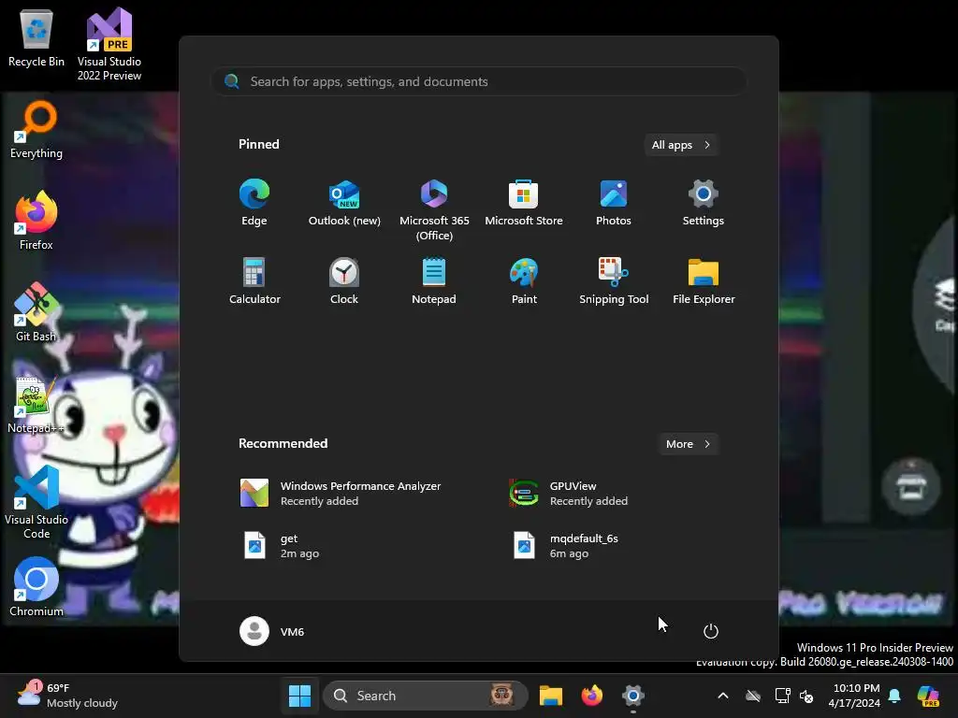Open Firefox from the taskbar
The height and width of the screenshot is (718, 958).
(x=591, y=696)
